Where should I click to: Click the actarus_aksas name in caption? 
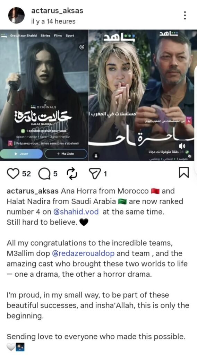click(33, 191)
